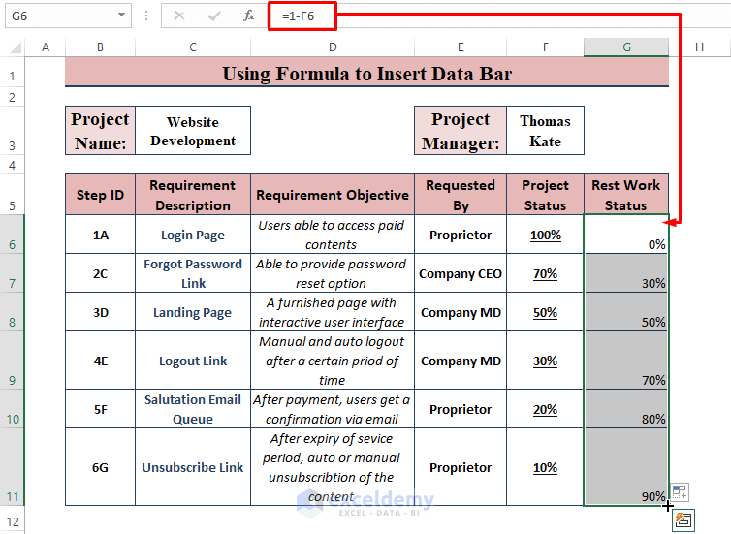Screen dimensions: 731x534
Task: Click the 'Logout Link' cell
Action: coord(193,361)
